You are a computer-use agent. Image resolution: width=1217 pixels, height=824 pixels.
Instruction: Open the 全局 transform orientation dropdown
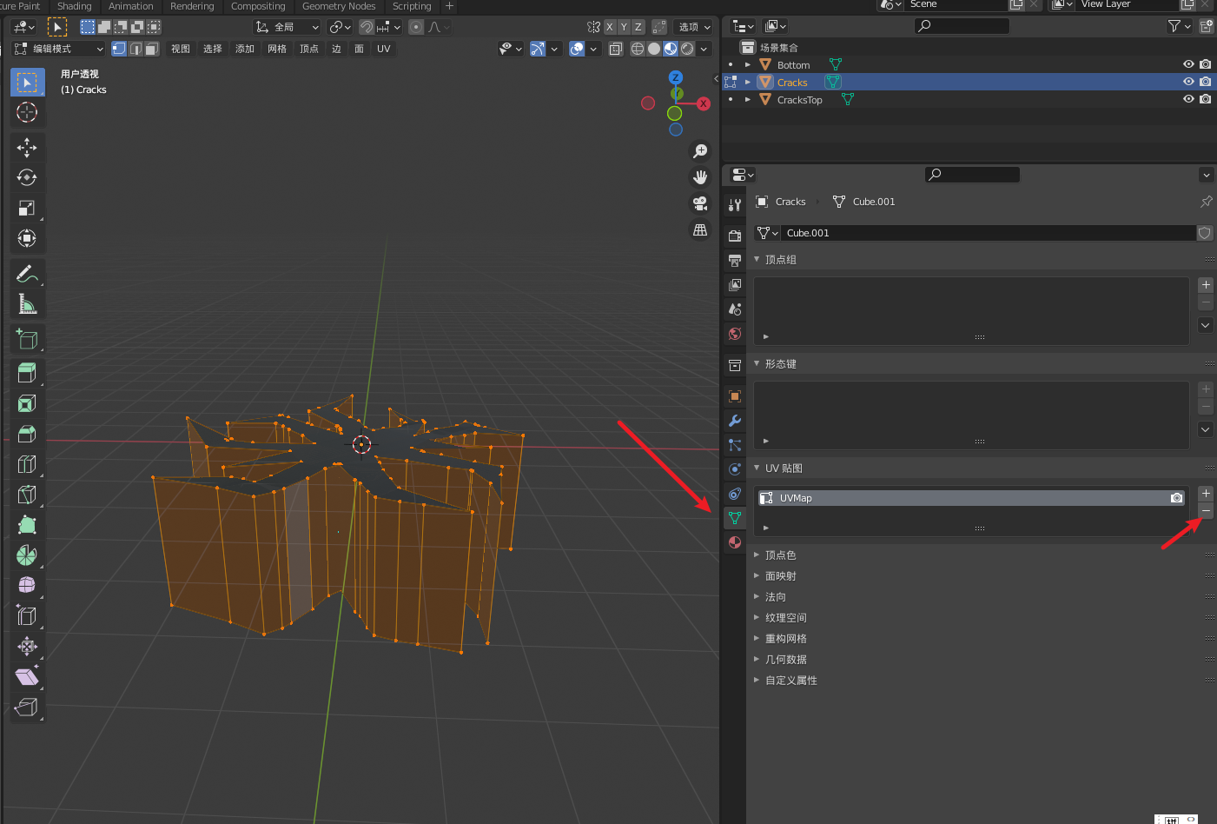click(288, 27)
